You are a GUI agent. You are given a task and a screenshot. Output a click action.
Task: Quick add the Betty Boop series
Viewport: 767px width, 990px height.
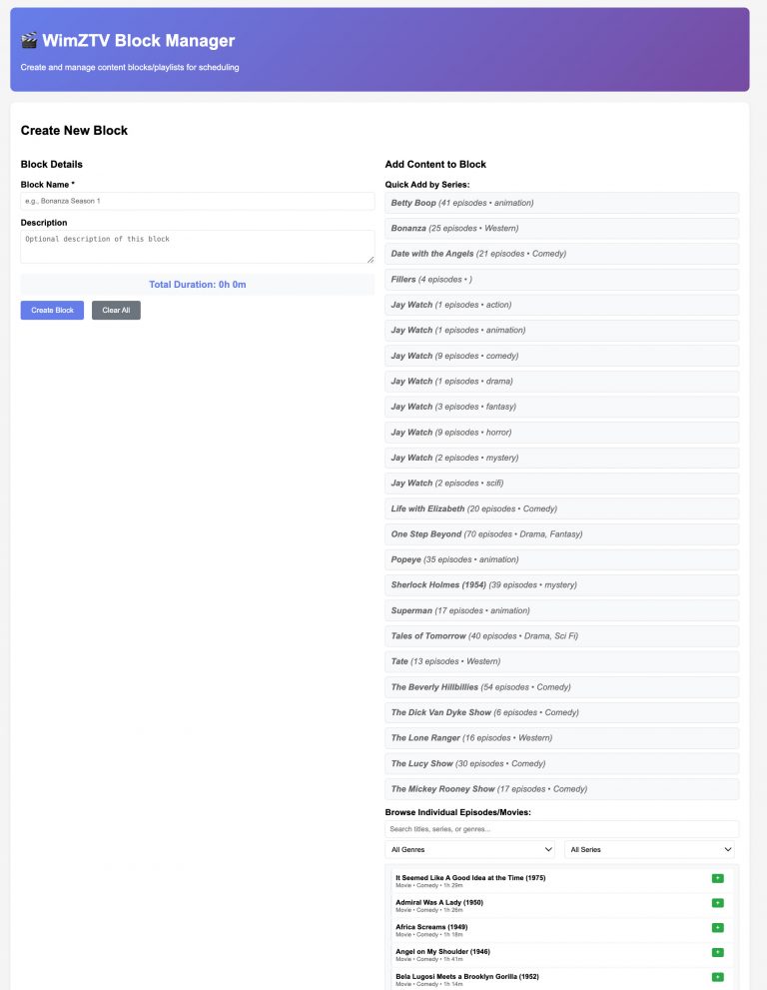click(561, 203)
